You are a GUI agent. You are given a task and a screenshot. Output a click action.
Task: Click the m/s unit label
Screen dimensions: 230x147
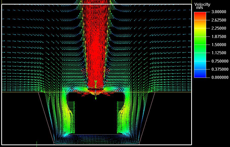click(x=200, y=8)
